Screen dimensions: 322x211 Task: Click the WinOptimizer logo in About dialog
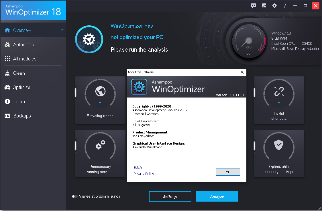click(139, 87)
